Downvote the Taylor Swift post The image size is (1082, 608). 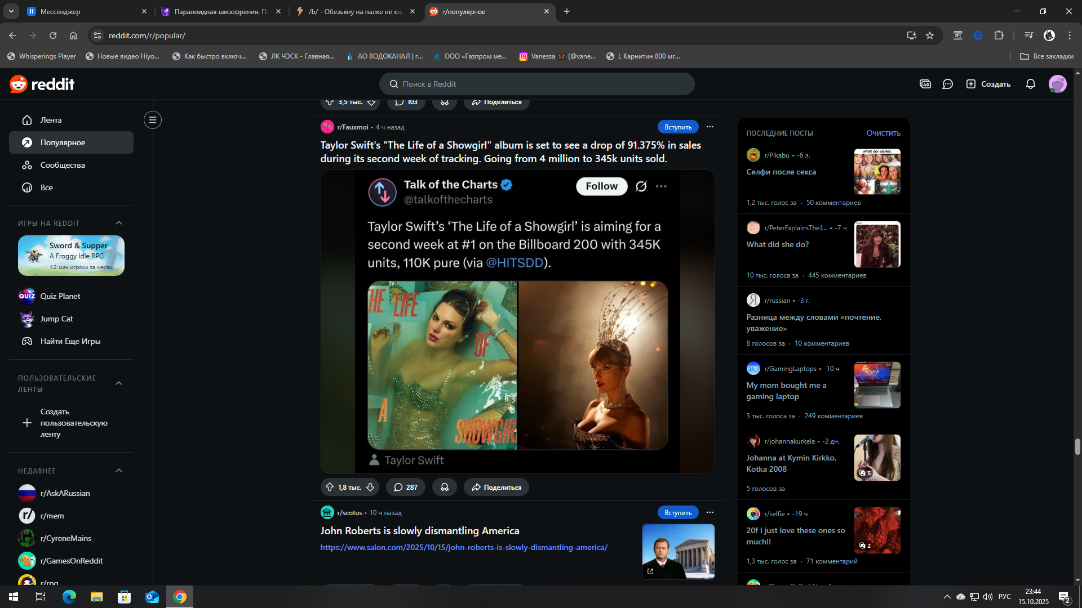click(370, 488)
